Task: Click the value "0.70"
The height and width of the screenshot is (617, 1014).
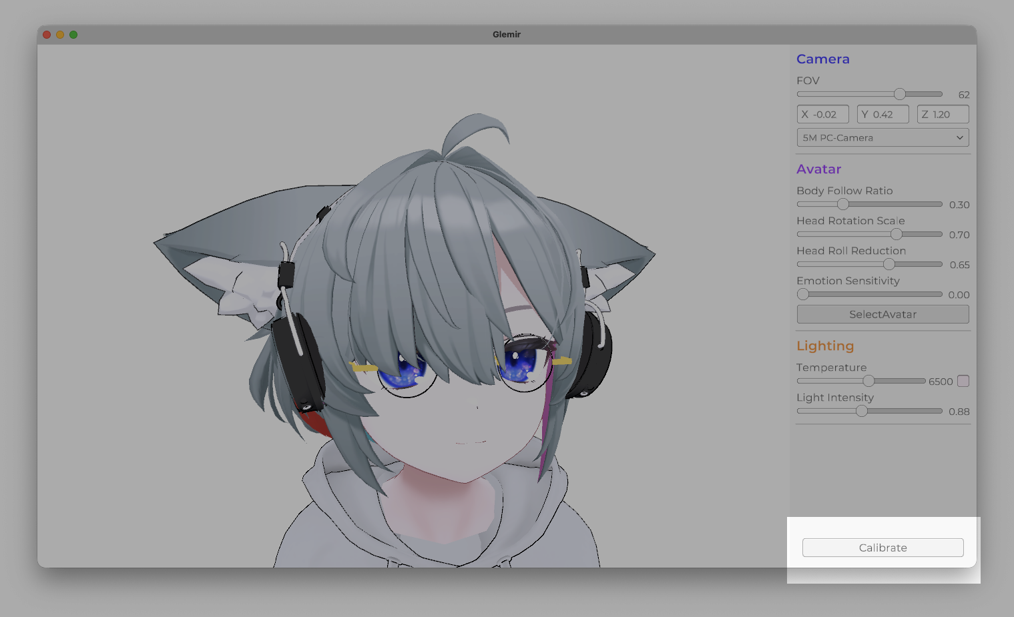Action: 959,235
